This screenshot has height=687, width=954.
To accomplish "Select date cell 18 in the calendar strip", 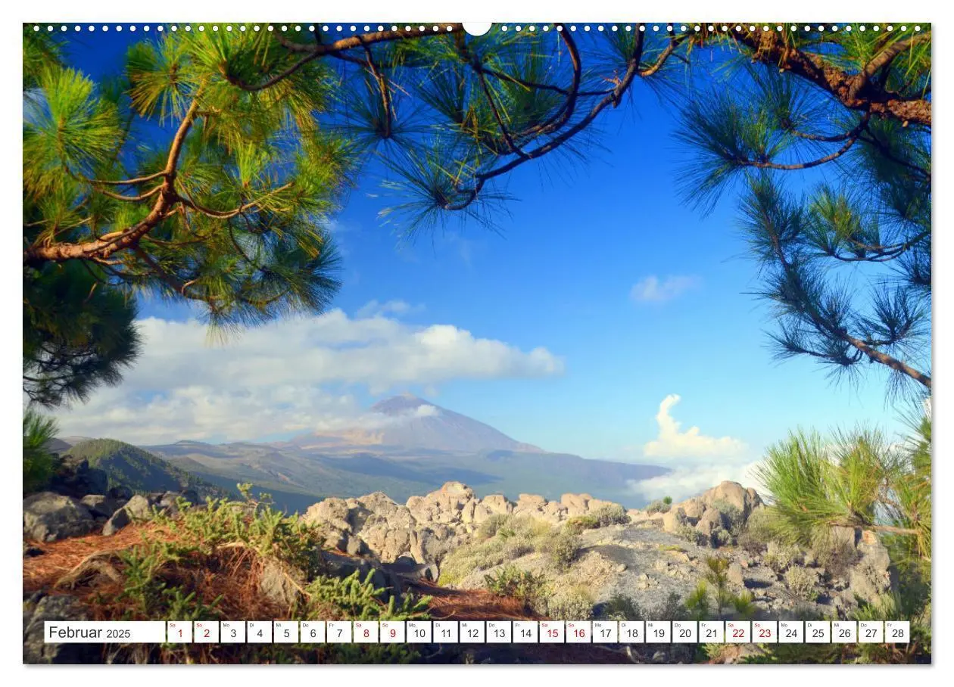I will pyautogui.click(x=631, y=633).
